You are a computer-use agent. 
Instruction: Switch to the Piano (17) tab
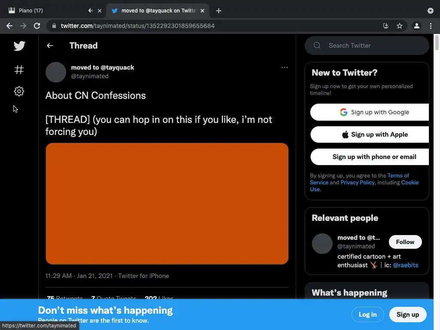43,11
